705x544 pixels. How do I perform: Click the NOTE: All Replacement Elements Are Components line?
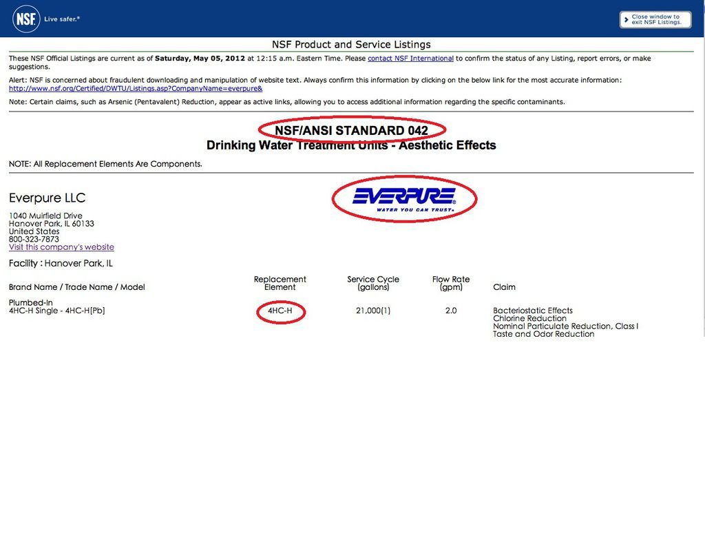point(105,164)
